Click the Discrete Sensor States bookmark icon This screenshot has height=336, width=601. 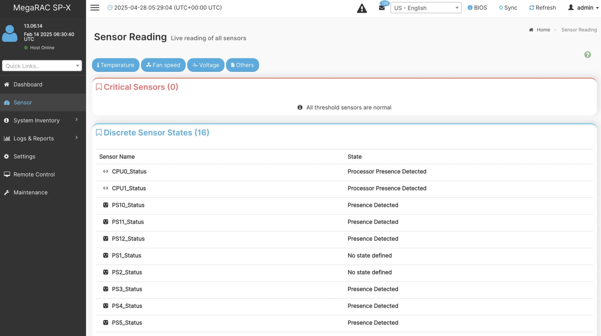(99, 133)
